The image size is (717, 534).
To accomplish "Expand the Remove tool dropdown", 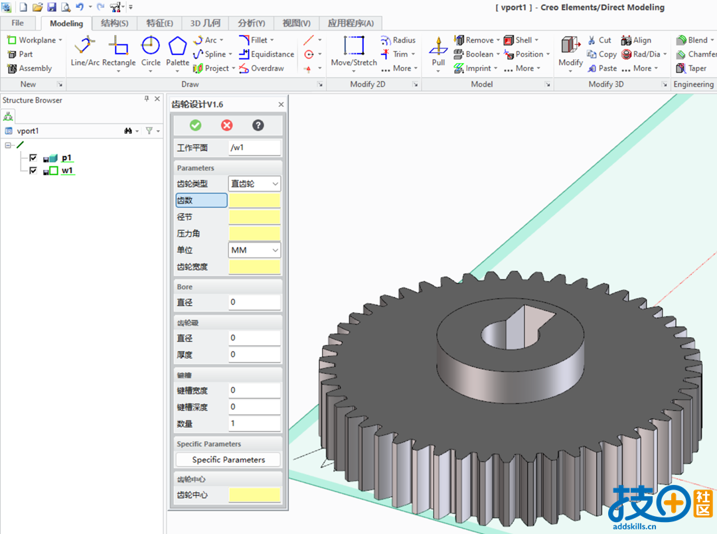I will [498, 40].
